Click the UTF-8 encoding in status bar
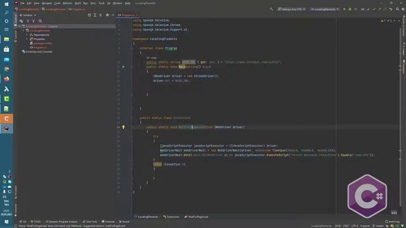 [355, 226]
